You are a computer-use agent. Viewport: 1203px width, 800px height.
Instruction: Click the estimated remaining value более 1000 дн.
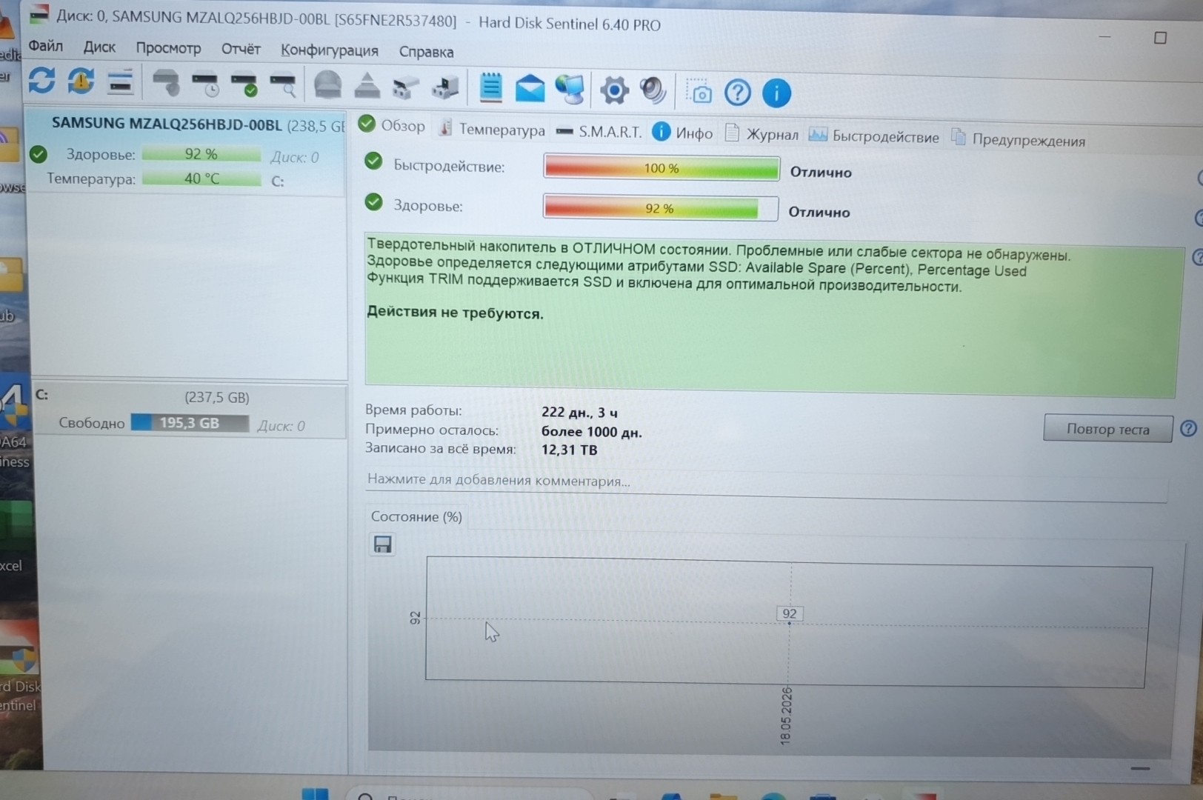tap(591, 432)
